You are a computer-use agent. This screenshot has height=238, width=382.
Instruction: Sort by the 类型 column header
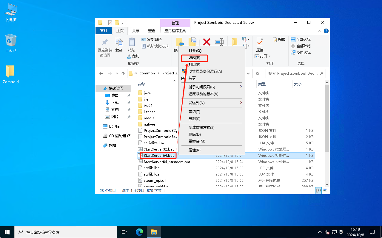pyautogui.click(x=274, y=84)
